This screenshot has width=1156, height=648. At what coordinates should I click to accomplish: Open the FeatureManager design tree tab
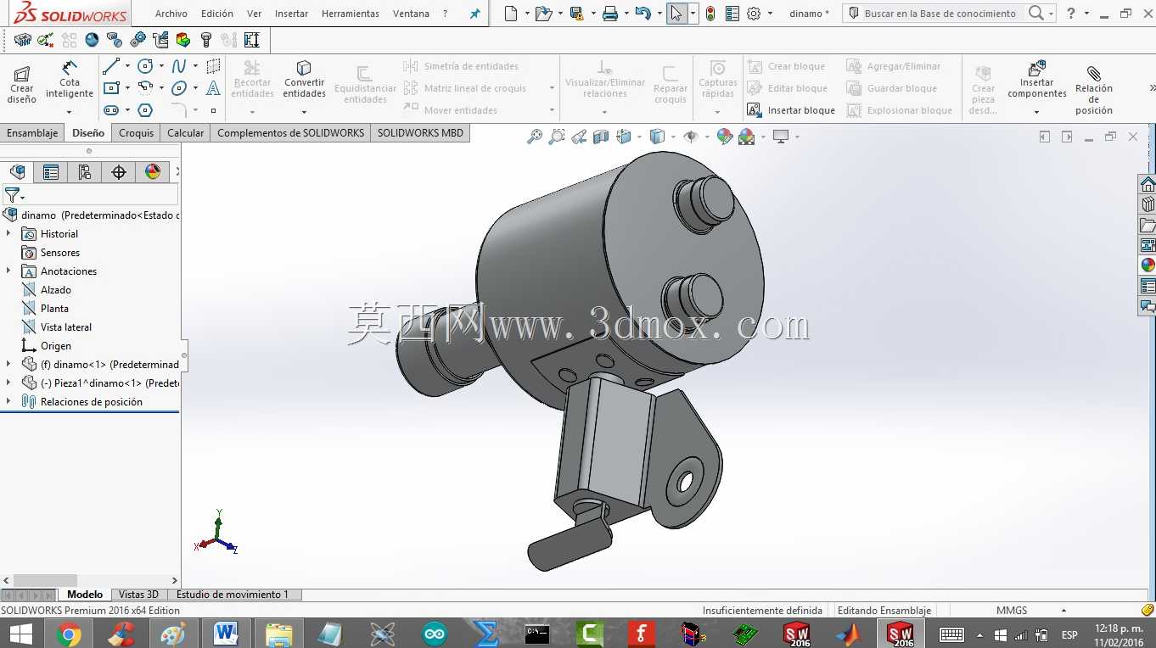coord(17,172)
